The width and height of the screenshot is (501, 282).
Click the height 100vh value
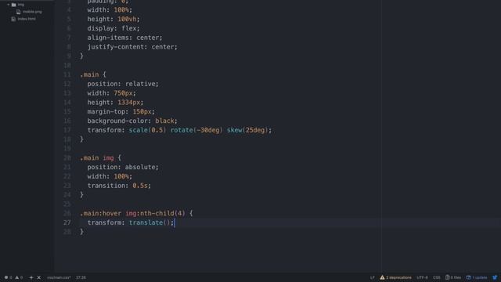(x=127, y=19)
